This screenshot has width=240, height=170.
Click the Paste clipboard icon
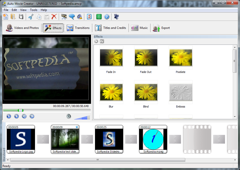point(46,17)
